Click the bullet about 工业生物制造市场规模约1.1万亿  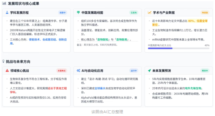(180, 32)
